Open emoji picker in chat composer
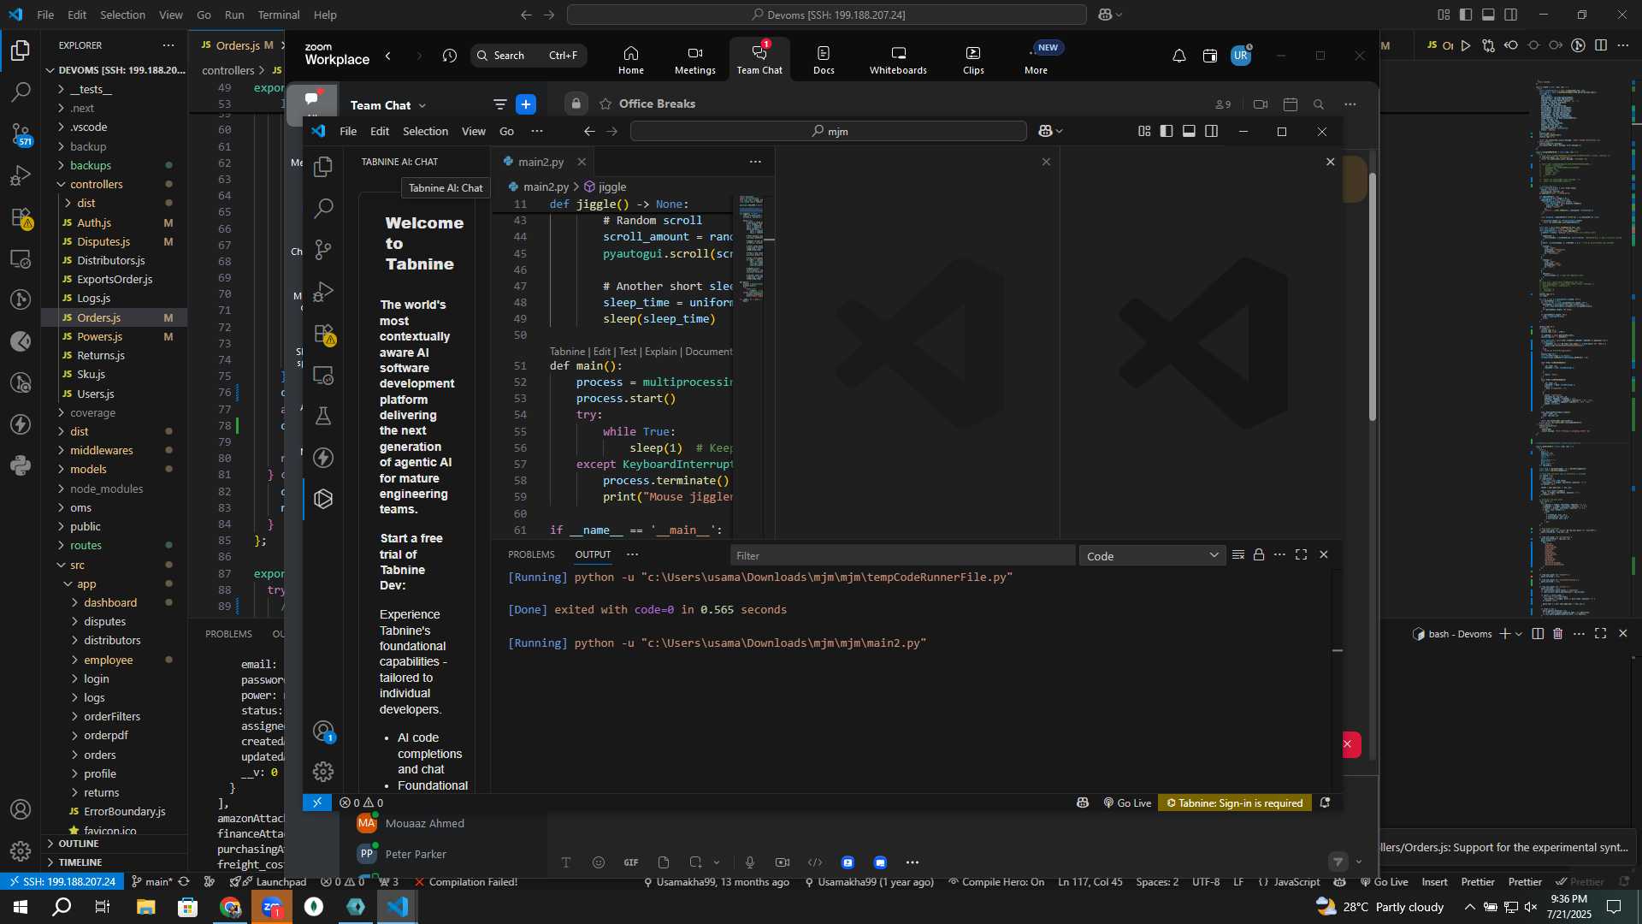 tap(599, 862)
